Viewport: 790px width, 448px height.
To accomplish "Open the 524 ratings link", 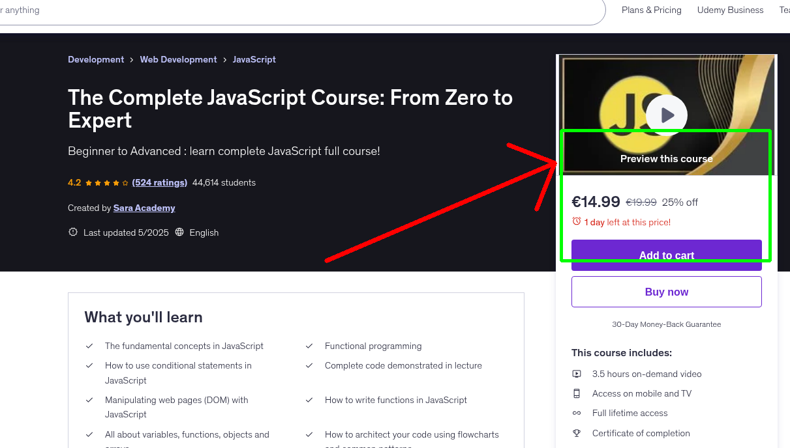I will 159,182.
